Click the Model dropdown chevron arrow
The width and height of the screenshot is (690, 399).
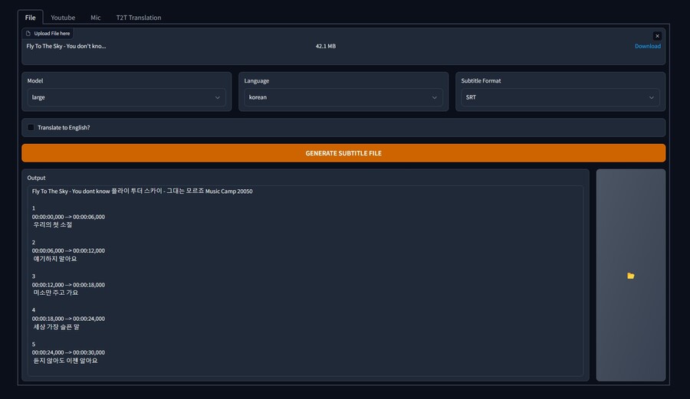click(218, 98)
